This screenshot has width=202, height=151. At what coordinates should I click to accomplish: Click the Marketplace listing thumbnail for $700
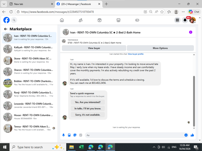pos(64,41)
